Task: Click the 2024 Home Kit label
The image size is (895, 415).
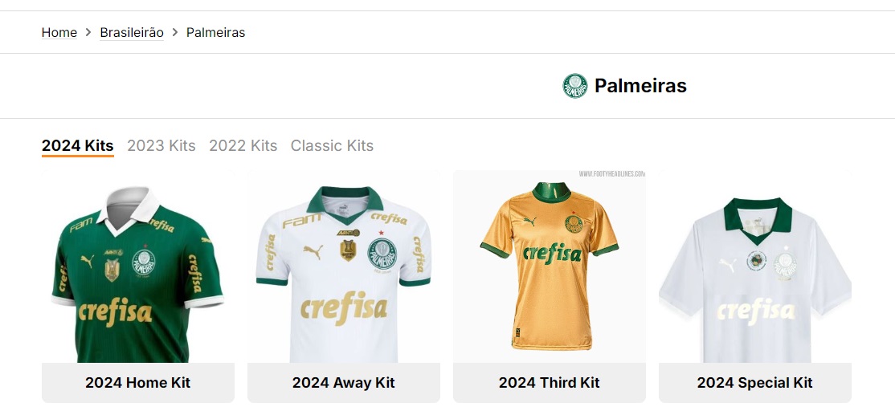Action: [138, 383]
